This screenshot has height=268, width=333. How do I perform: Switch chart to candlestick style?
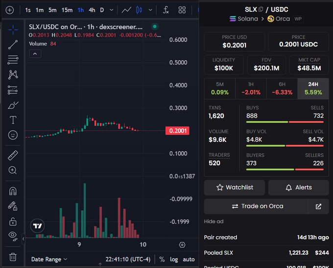139,10
